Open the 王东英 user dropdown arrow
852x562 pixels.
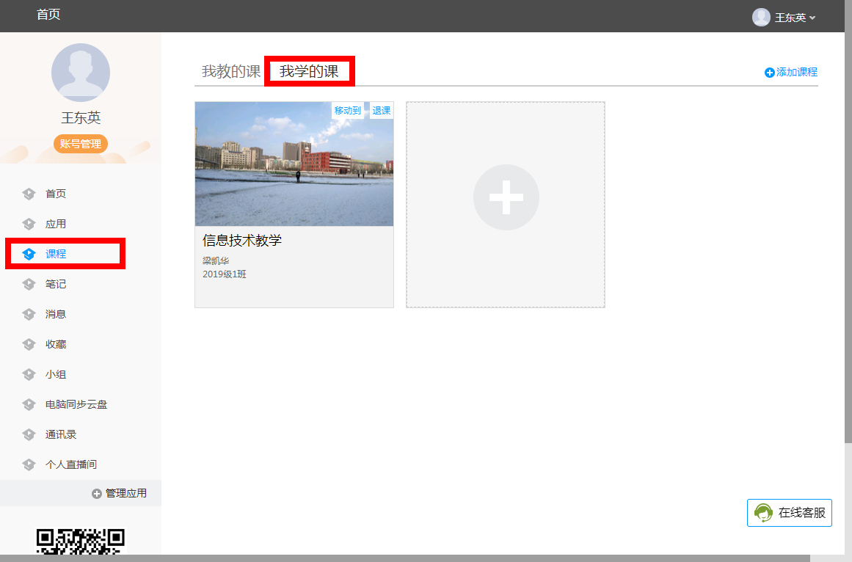[x=812, y=18]
